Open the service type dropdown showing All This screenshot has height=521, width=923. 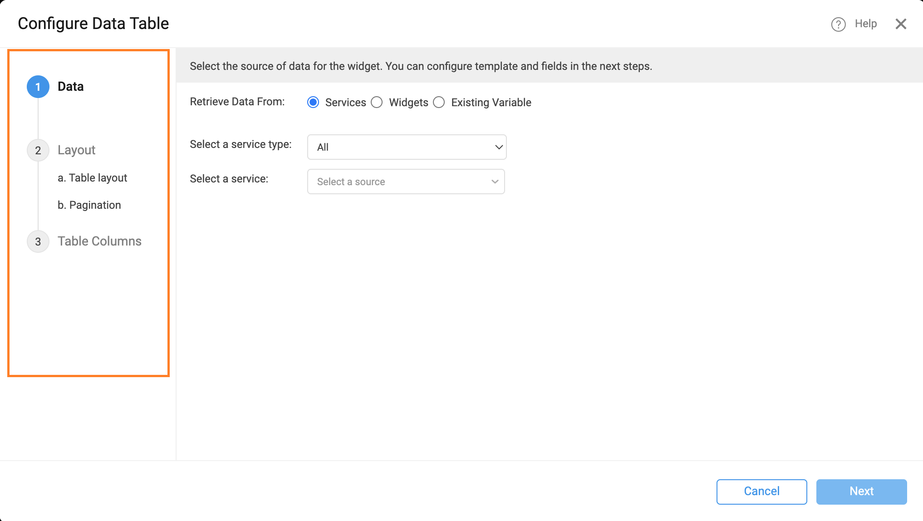(406, 147)
